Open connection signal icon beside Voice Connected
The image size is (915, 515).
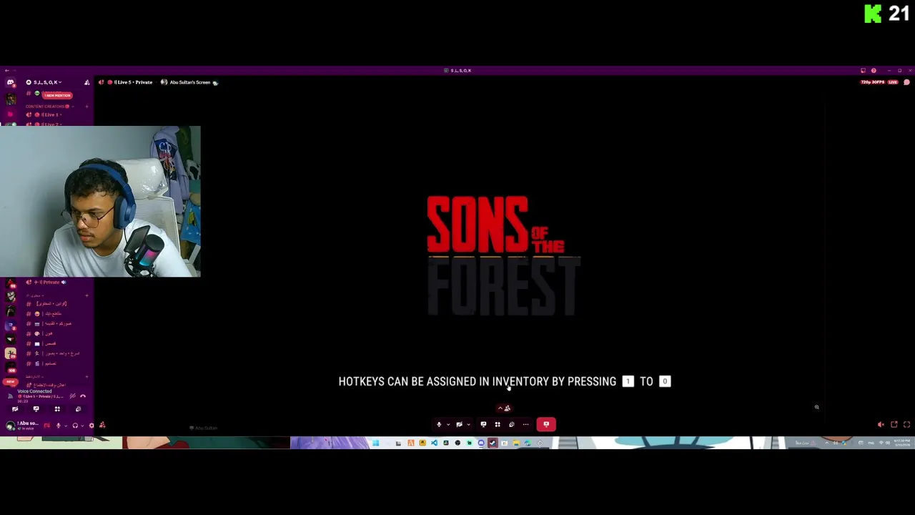[10, 396]
